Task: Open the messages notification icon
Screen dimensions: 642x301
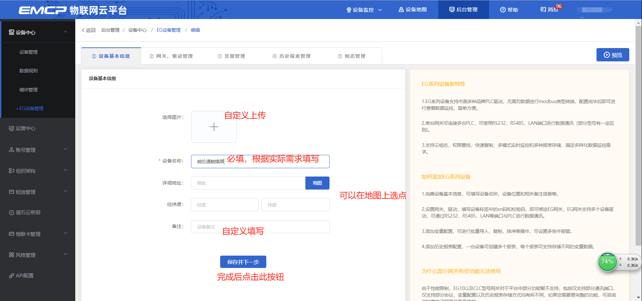Action: [543, 10]
